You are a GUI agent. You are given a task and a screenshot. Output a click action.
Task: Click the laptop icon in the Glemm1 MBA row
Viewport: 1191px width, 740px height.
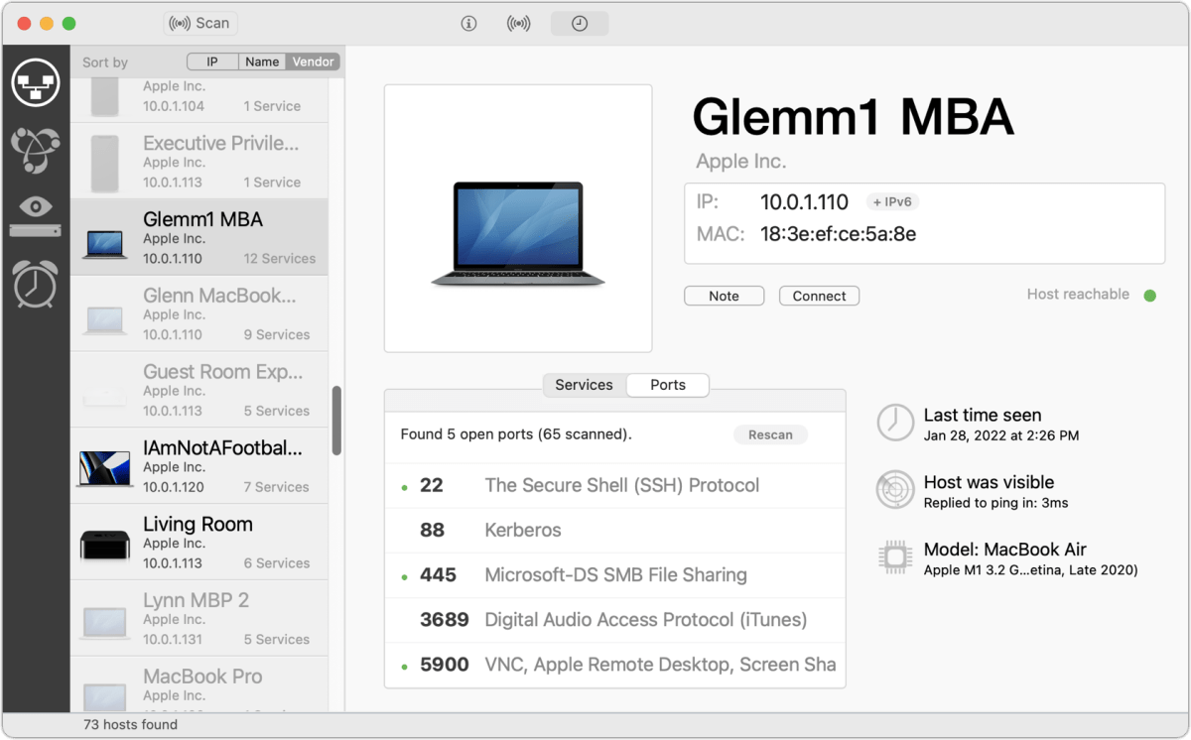click(x=105, y=244)
